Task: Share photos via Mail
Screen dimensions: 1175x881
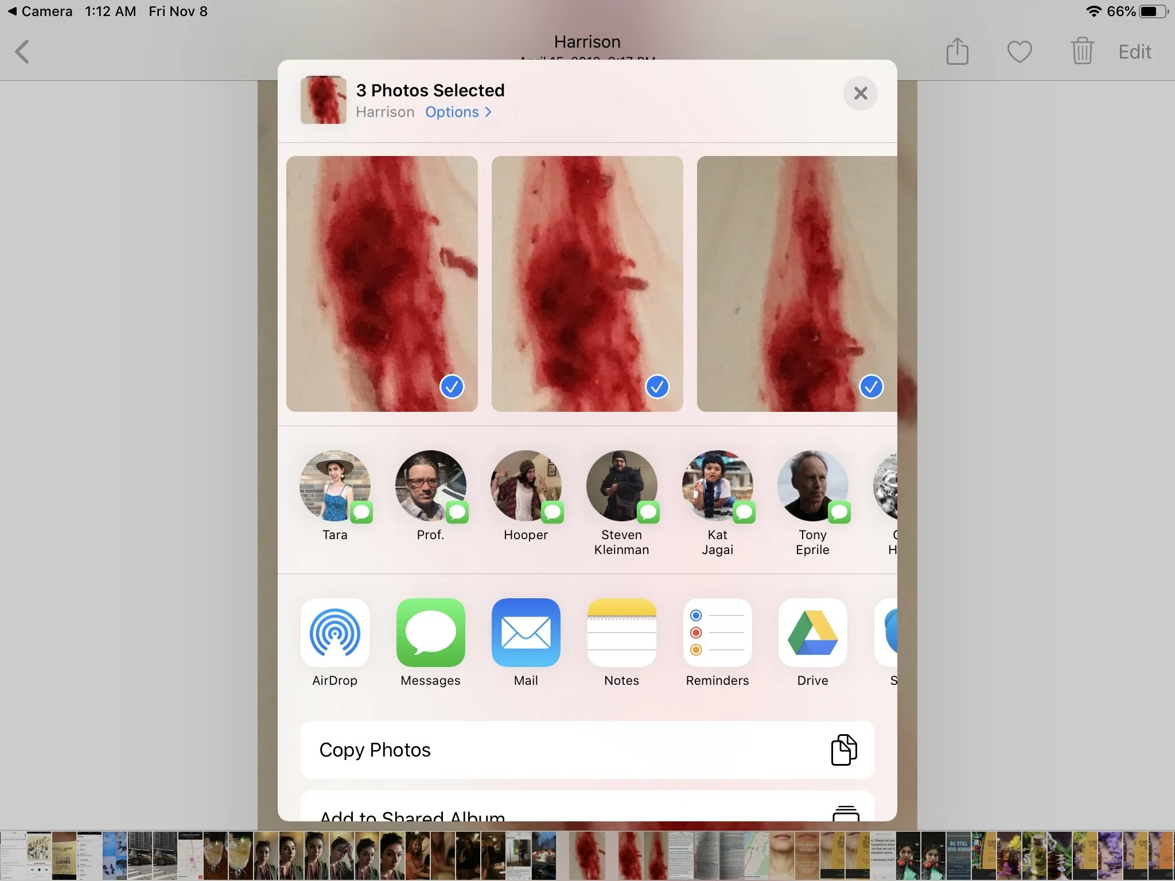Action: (x=526, y=633)
